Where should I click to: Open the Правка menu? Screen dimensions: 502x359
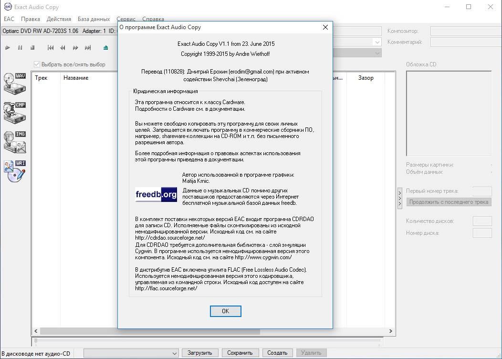tap(31, 19)
